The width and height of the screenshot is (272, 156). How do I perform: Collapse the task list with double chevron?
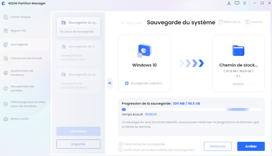point(110,83)
